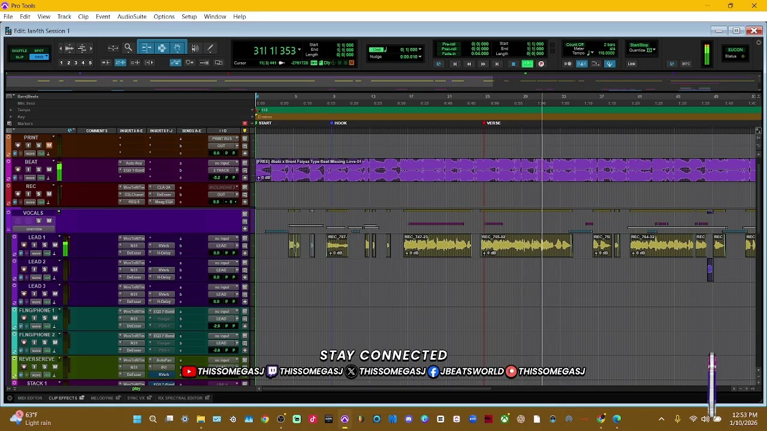This screenshot has width=767, height=431.
Task: Mute the PRINT track
Action: coord(49,145)
